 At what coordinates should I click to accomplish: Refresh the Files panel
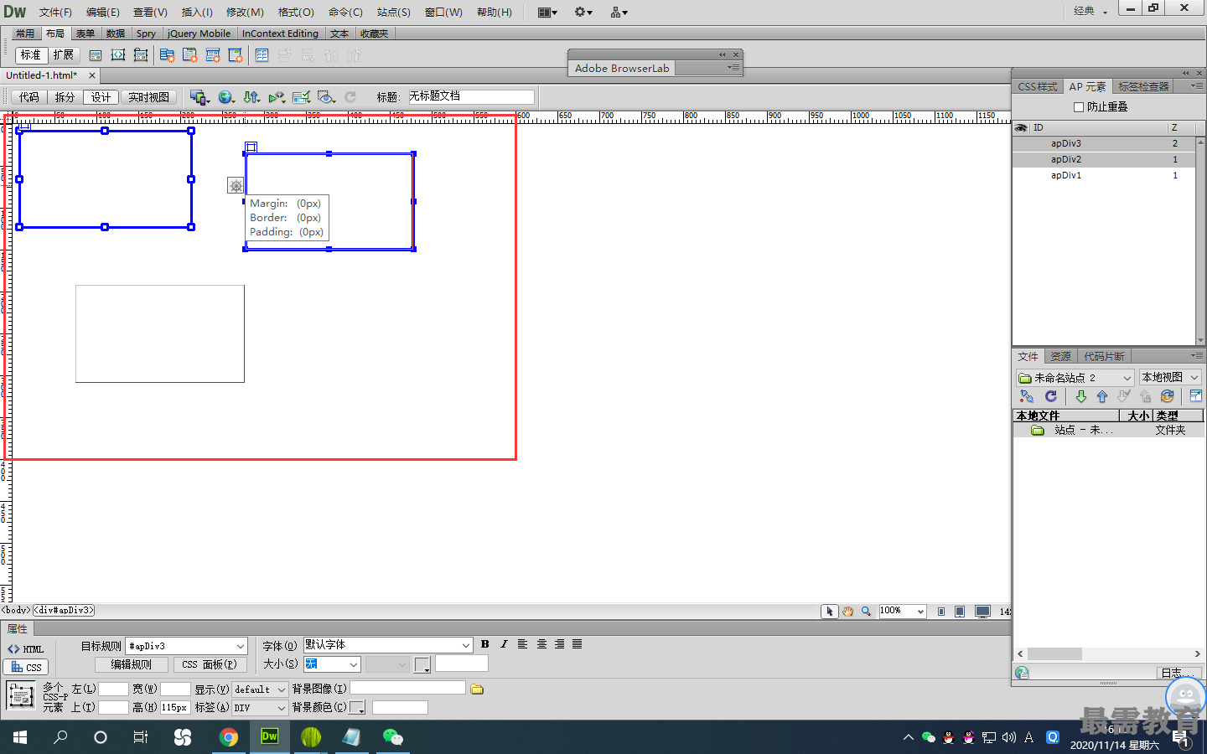(x=1050, y=396)
